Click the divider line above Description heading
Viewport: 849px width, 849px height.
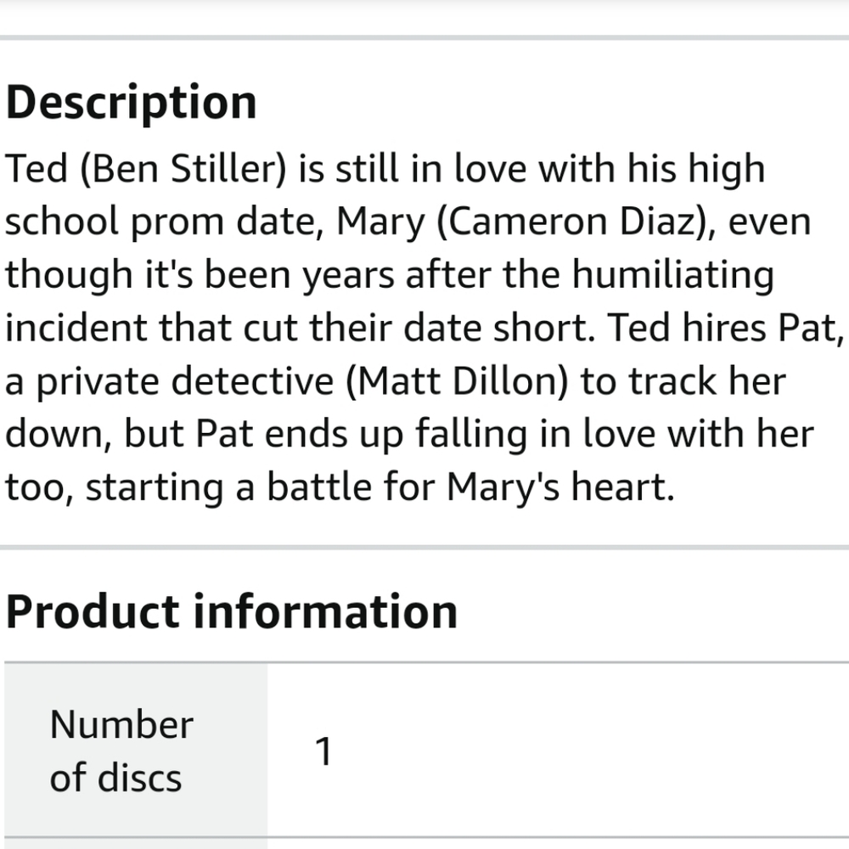point(424,37)
